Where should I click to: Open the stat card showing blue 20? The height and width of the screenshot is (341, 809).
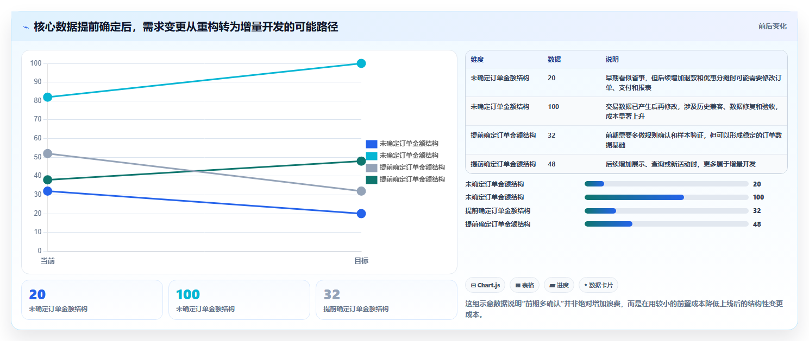pos(92,300)
